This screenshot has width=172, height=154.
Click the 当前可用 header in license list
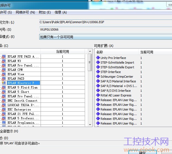62,52
